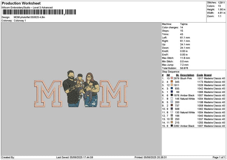Click the Machine value 'Tajima'
Screen dimensions: 227x160
184,24
